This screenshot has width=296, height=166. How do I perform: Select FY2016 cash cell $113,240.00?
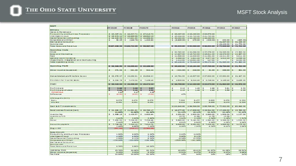178,106
